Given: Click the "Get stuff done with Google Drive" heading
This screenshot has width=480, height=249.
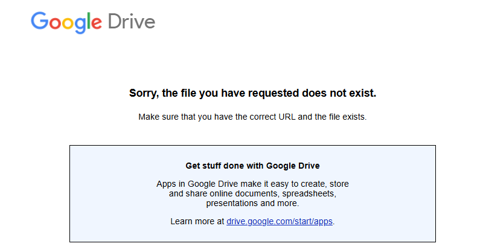Looking at the screenshot, I should click(252, 166).
